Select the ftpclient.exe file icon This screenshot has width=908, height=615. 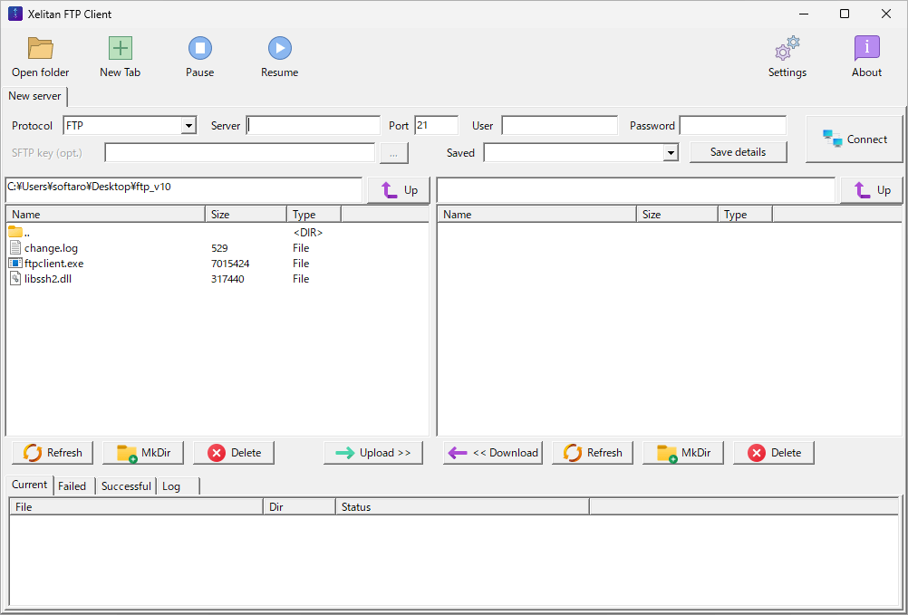pos(15,264)
